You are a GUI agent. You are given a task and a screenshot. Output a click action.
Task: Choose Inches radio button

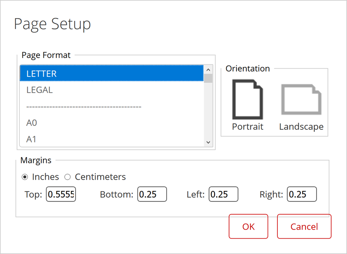25,177
